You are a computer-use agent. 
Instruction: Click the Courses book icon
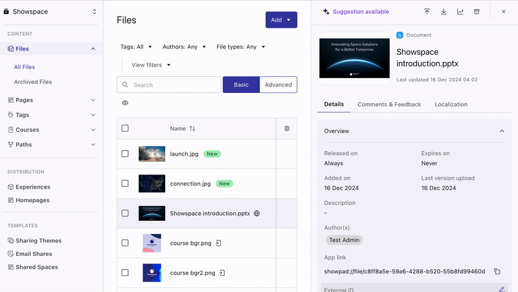10,129
